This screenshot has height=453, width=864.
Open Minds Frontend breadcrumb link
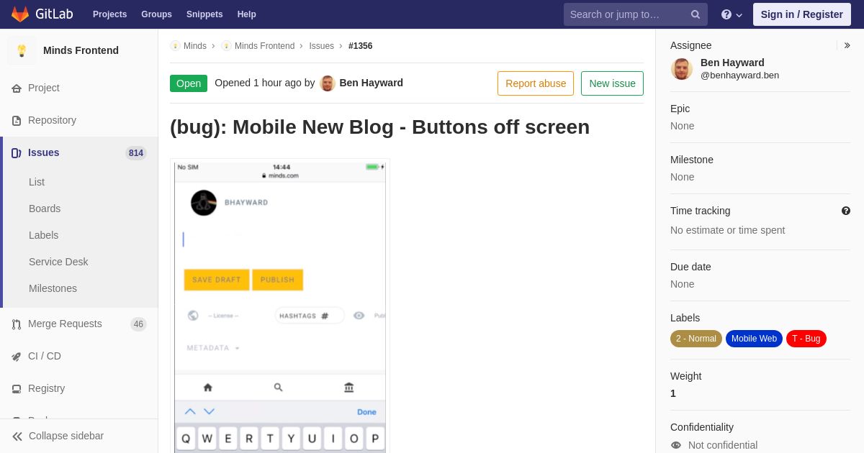click(x=264, y=46)
